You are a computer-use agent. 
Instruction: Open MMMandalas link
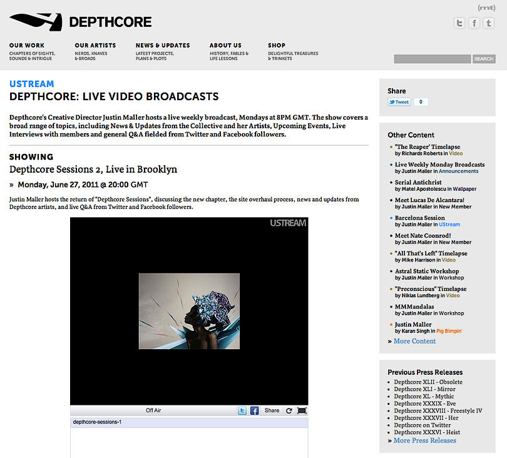coord(414,307)
